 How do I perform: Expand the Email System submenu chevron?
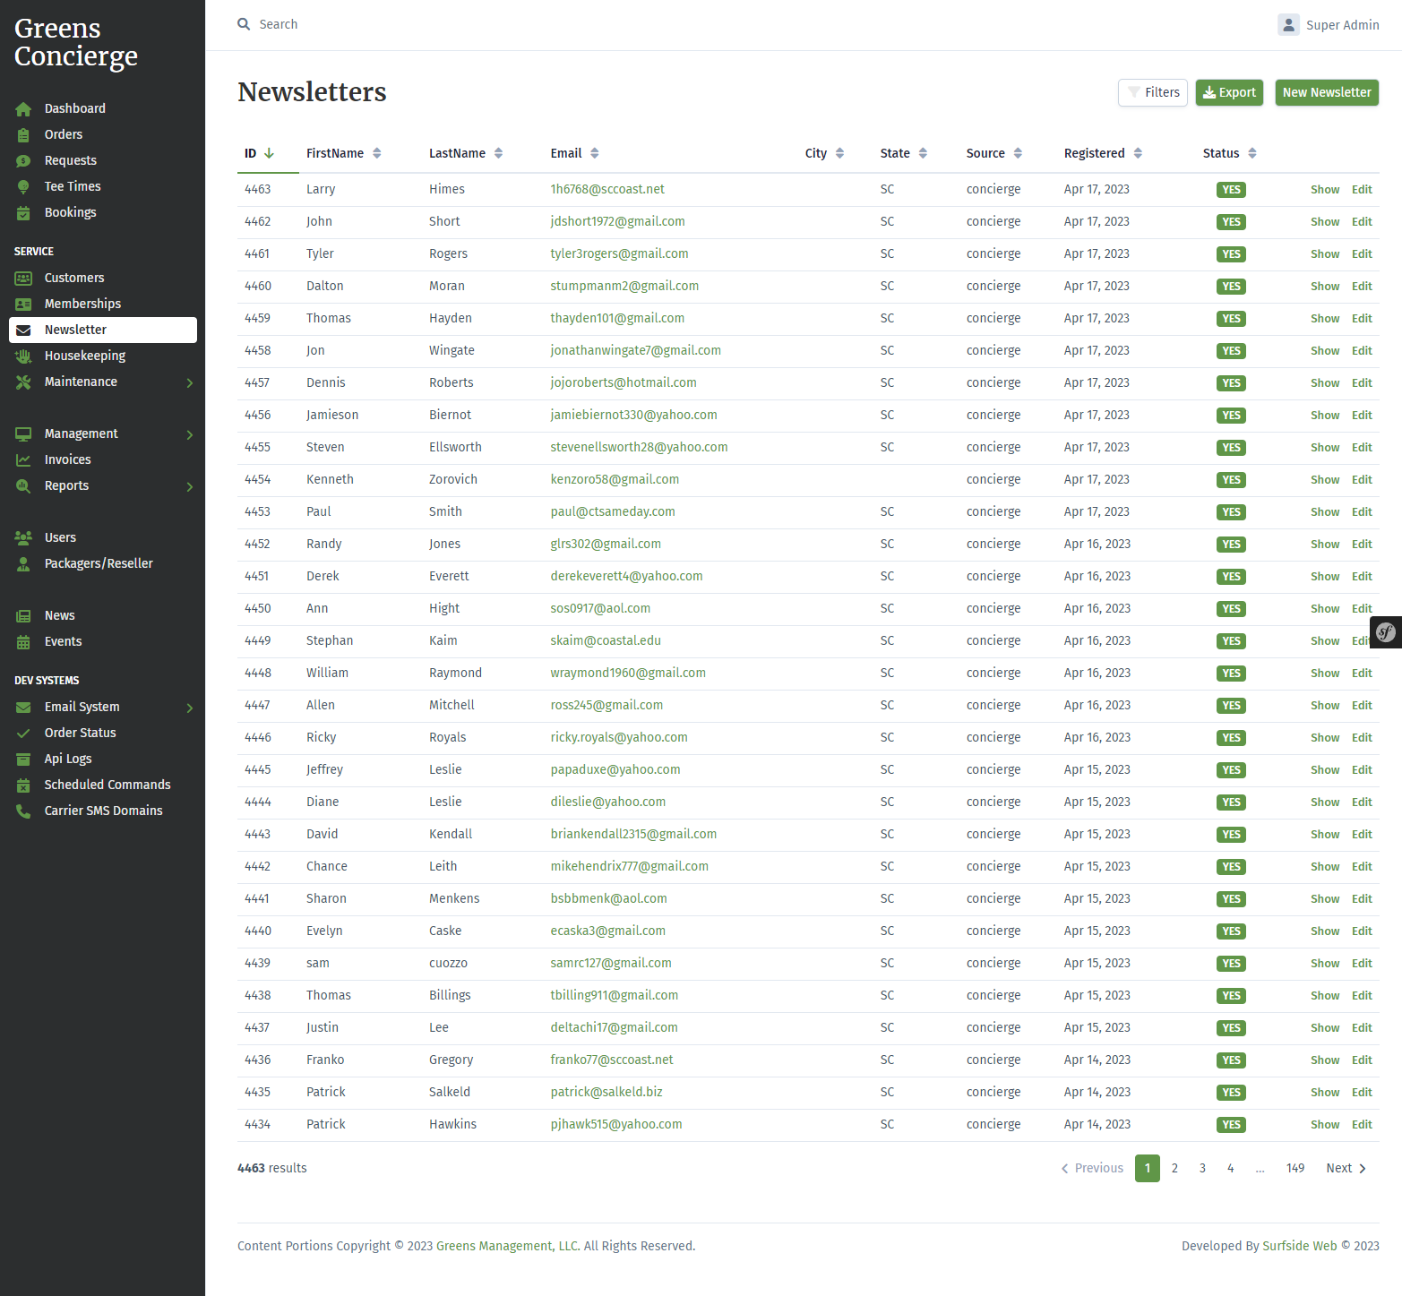pyautogui.click(x=190, y=708)
